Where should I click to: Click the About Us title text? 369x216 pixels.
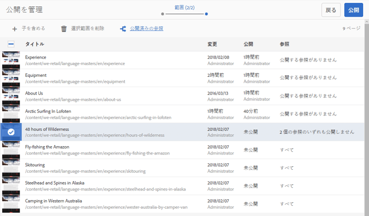(34, 93)
